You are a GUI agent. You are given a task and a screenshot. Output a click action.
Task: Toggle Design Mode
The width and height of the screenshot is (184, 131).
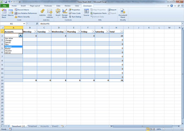click(x=65, y=13)
